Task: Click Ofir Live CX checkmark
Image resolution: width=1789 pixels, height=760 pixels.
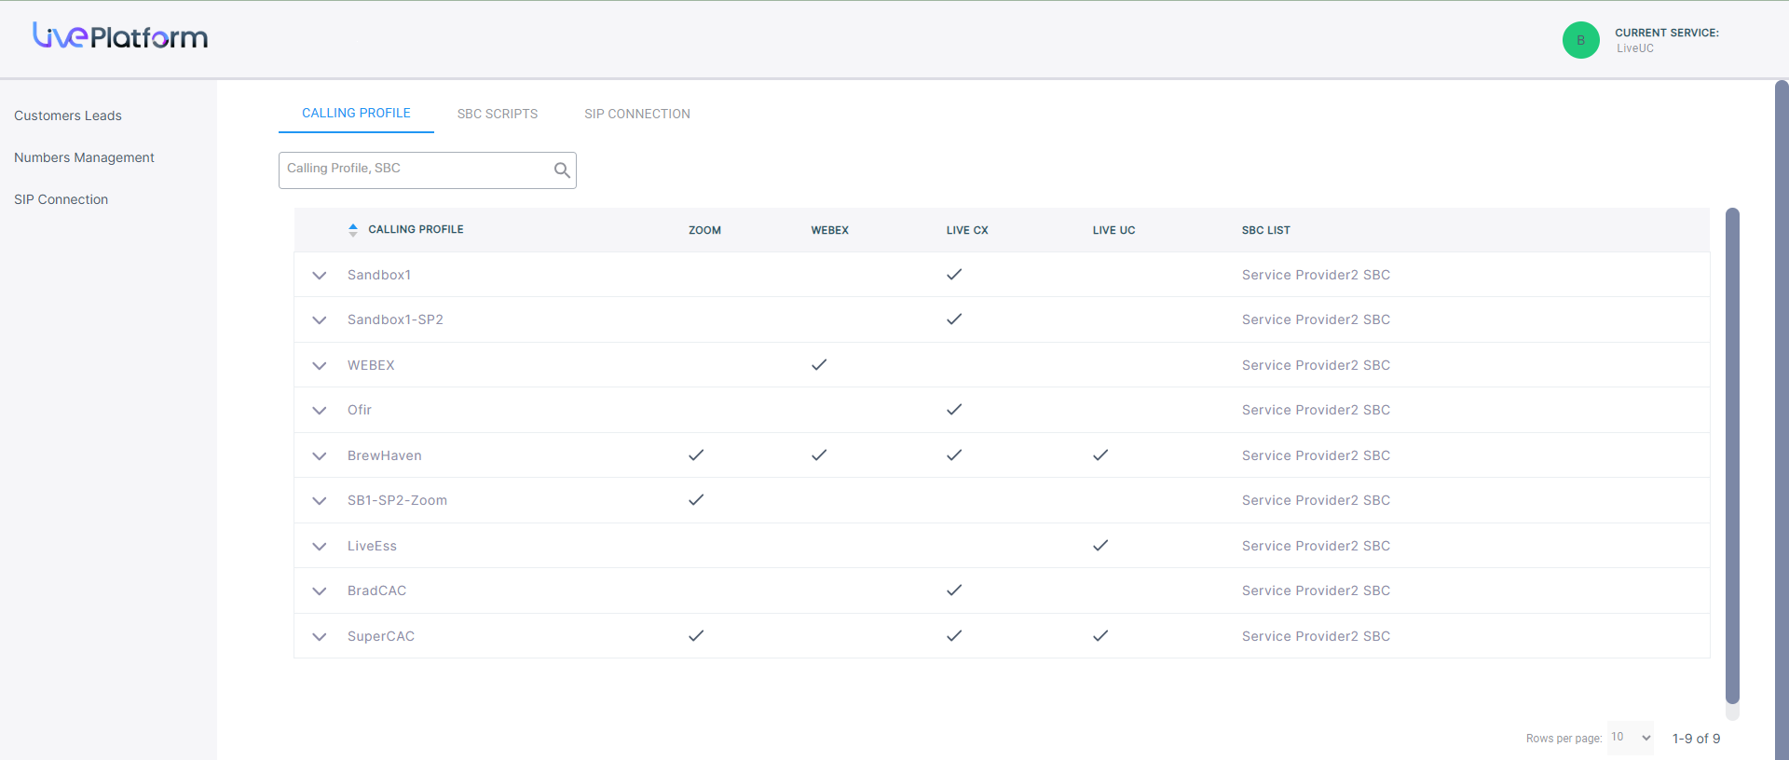Action: click(954, 410)
